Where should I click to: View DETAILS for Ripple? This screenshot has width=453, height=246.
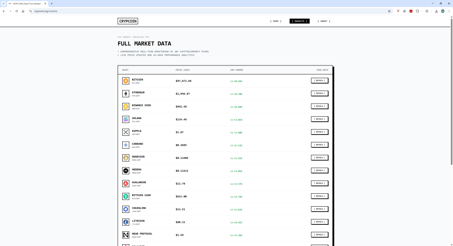[319, 132]
